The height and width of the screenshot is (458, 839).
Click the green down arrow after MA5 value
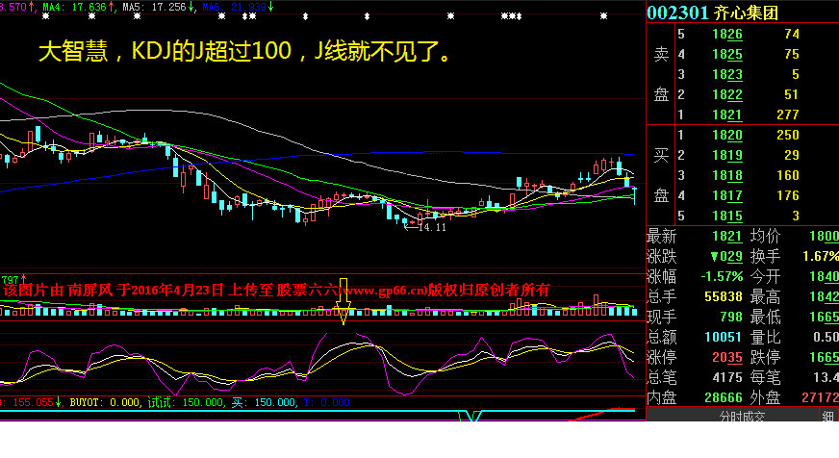click(192, 7)
